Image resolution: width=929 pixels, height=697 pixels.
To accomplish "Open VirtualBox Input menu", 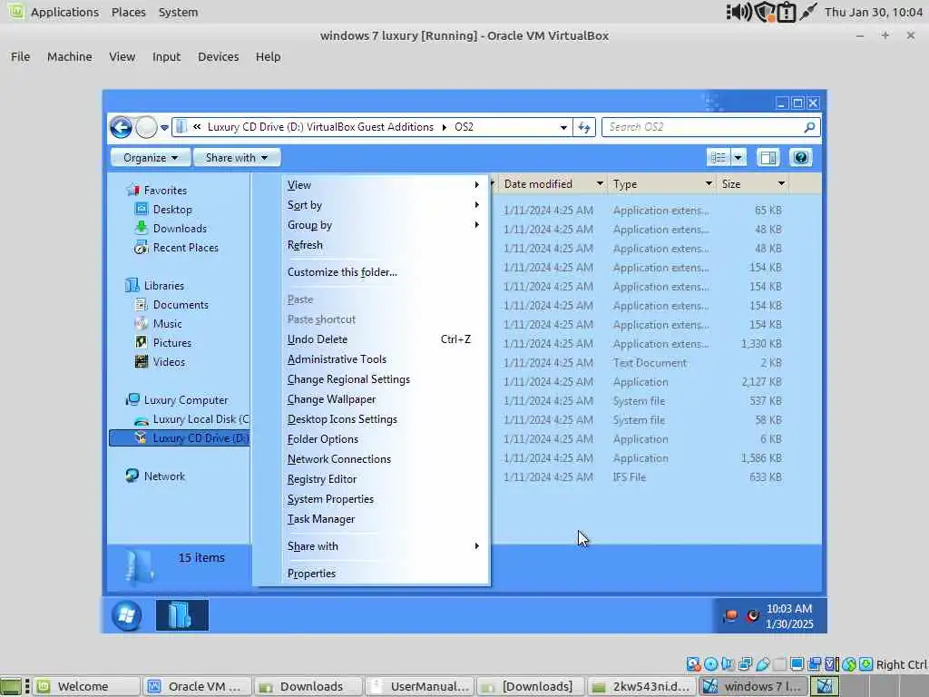I will pos(166,57).
